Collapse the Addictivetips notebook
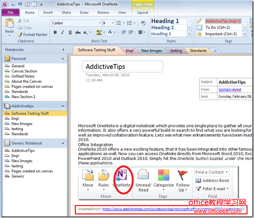The width and height of the screenshot is (254, 218). click(x=63, y=106)
